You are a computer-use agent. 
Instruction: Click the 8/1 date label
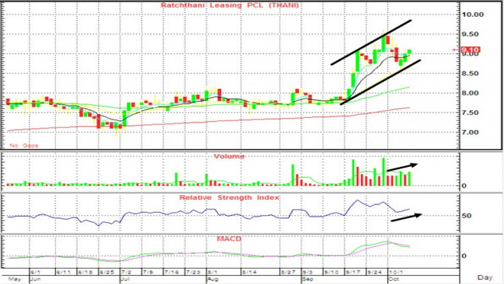(x=211, y=272)
